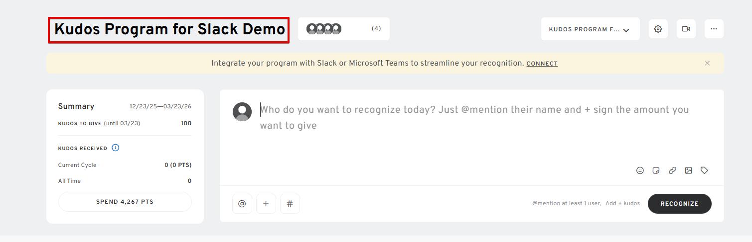Add a sticker to the post

point(656,170)
